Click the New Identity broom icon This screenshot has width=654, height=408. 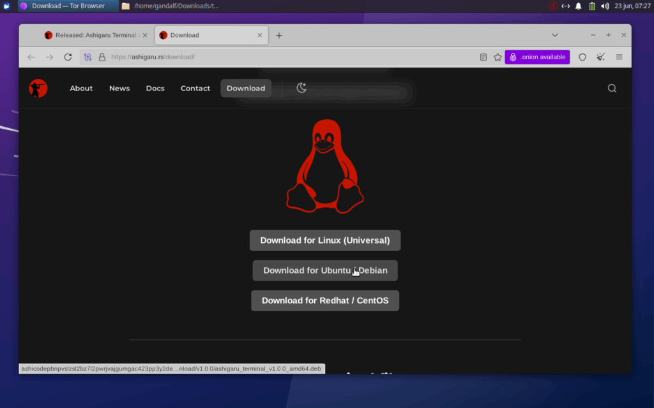600,57
